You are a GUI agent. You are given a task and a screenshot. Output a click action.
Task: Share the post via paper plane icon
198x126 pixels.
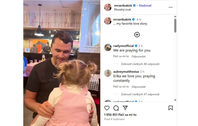[x=125, y=108]
